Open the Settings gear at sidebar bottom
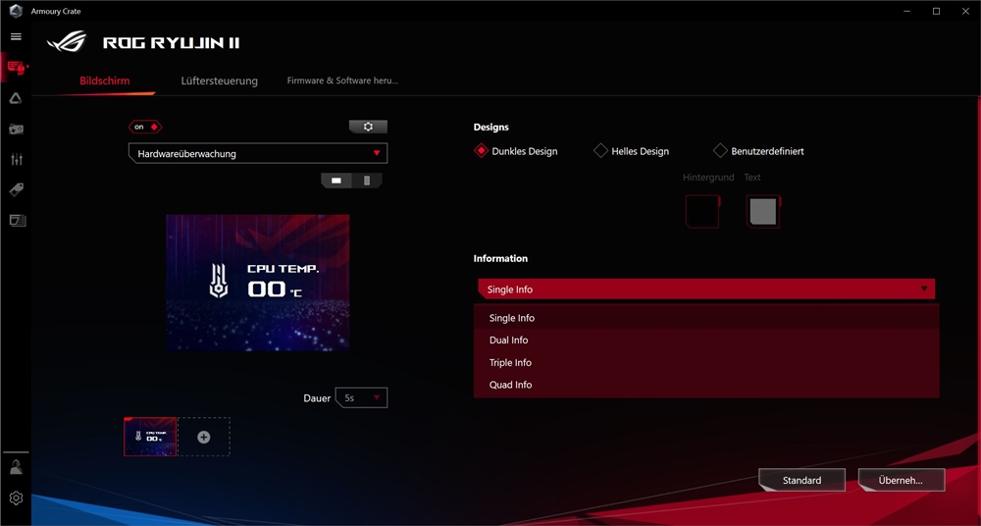Viewport: 981px width, 526px height. click(x=17, y=498)
